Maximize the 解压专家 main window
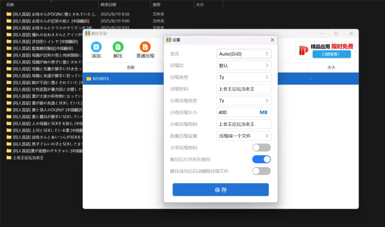The image size is (385, 227). pyautogui.click(x=336, y=33)
